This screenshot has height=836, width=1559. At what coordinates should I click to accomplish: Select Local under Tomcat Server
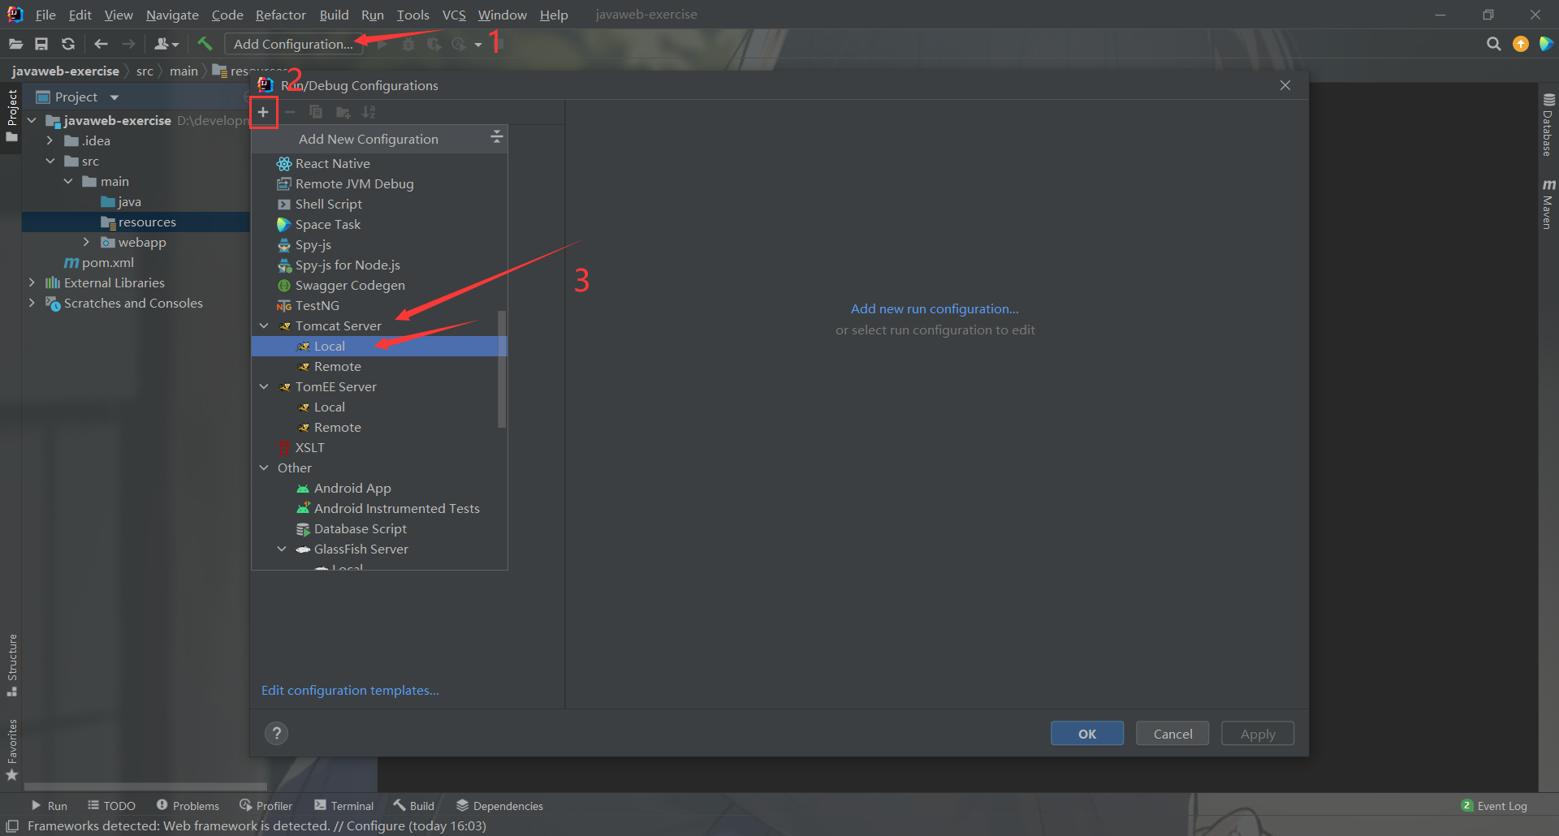click(x=379, y=346)
